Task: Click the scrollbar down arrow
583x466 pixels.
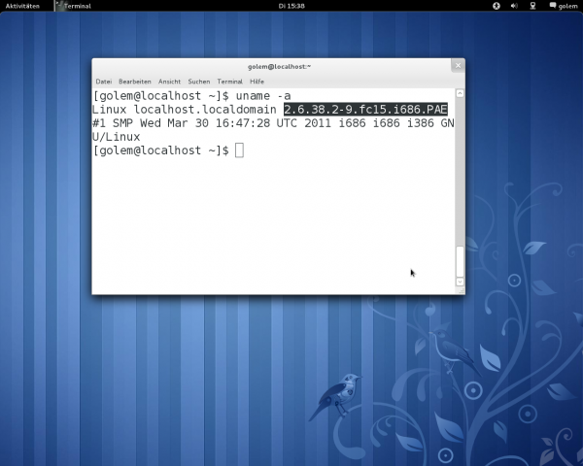Action: (460, 282)
